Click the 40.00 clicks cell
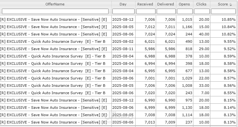 202,34
